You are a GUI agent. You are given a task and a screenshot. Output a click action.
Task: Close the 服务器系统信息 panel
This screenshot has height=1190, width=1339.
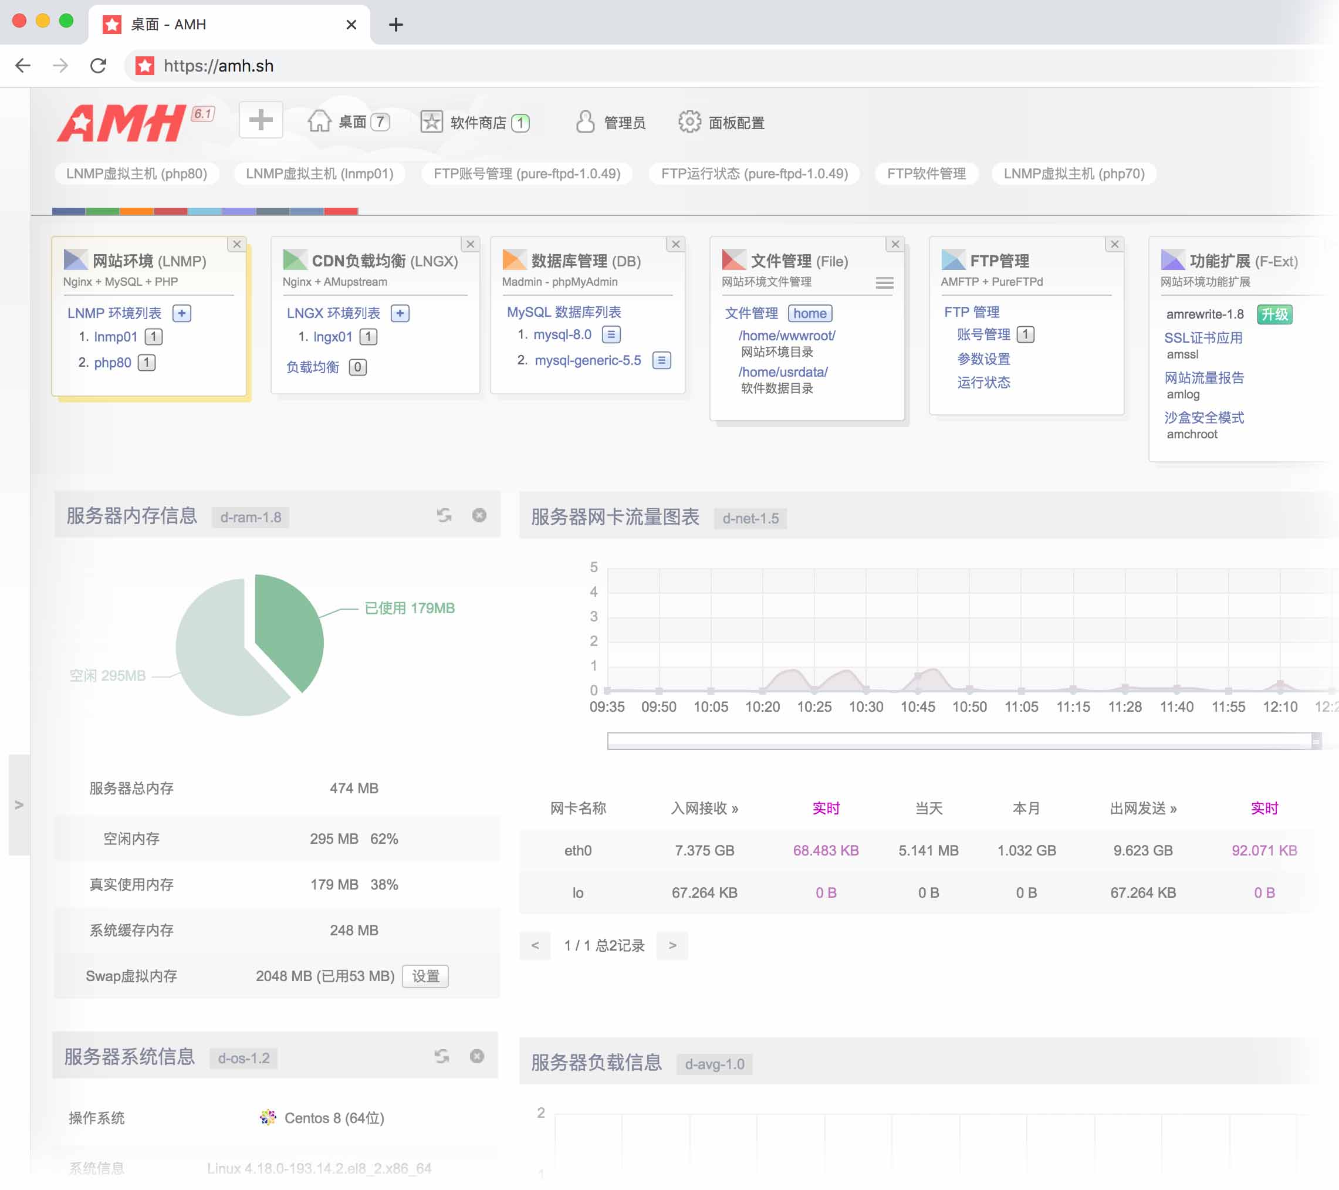(476, 1056)
